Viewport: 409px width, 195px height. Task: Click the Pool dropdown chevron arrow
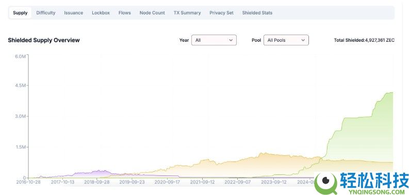[303, 40]
